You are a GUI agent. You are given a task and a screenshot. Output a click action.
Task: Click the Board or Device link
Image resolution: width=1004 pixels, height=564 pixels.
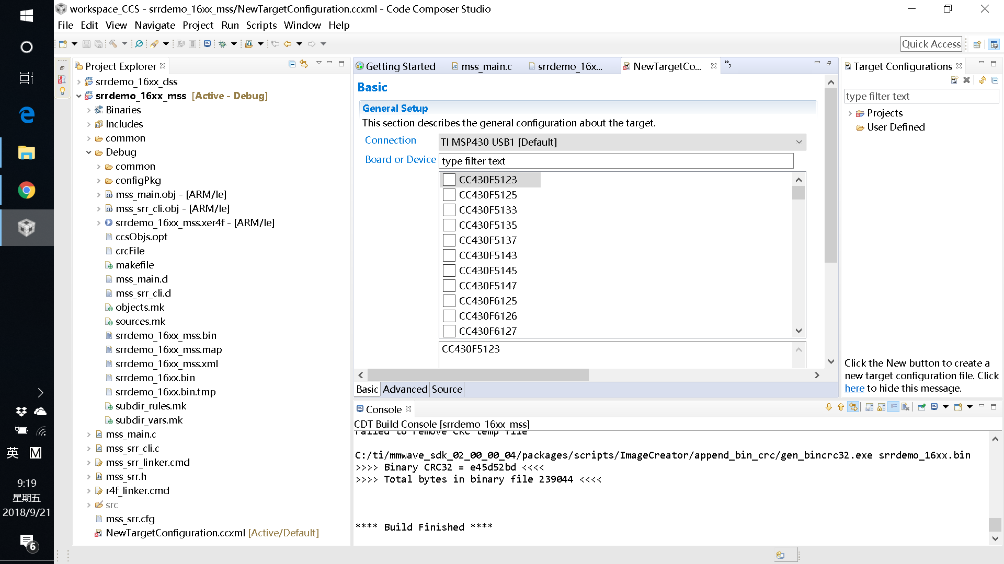tap(401, 159)
